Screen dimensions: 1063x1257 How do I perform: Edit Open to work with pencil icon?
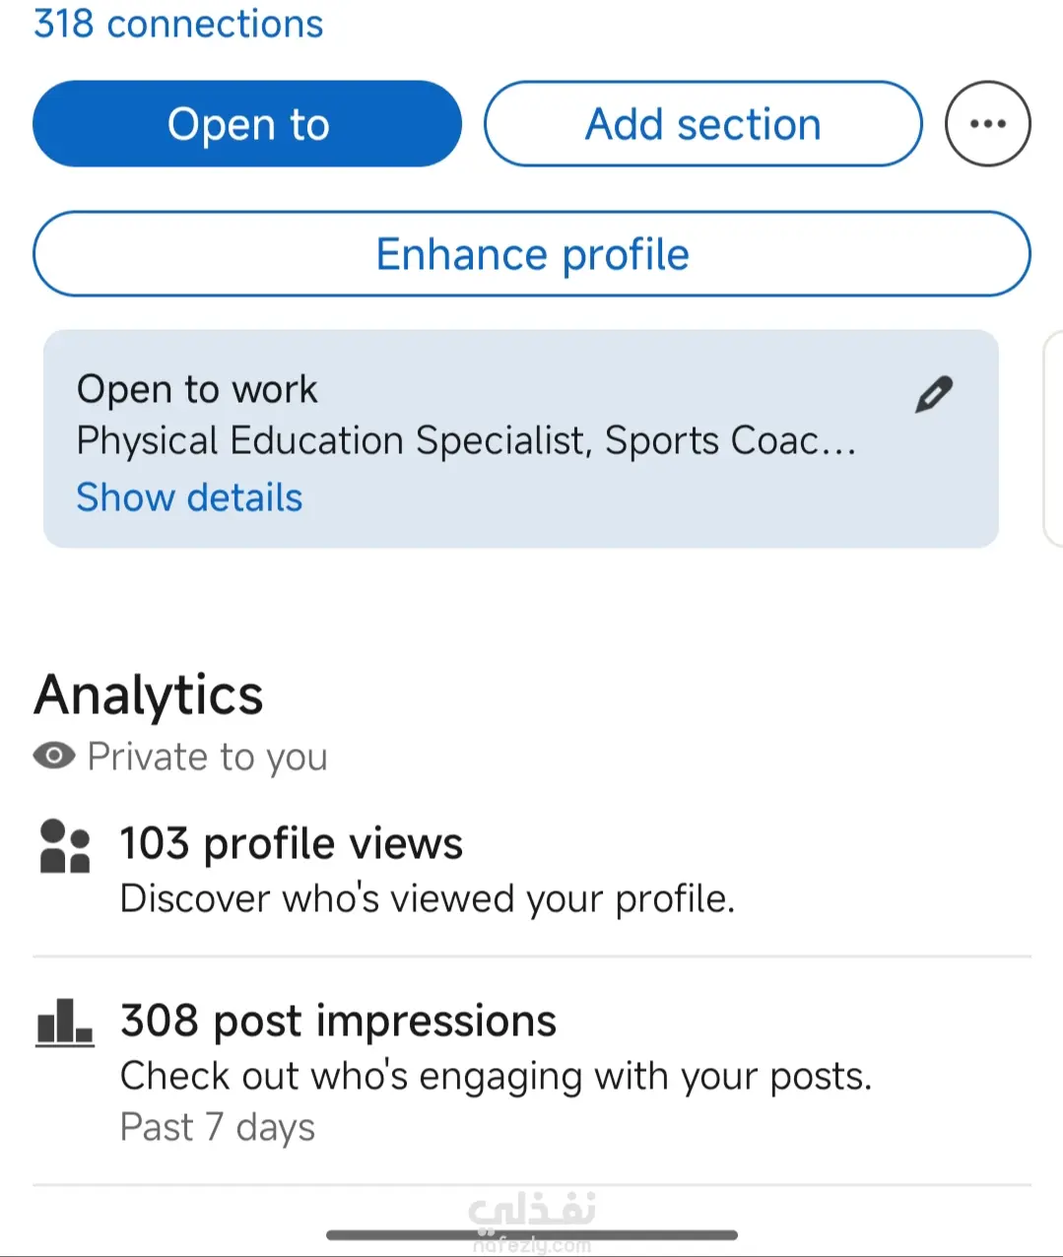click(x=933, y=394)
